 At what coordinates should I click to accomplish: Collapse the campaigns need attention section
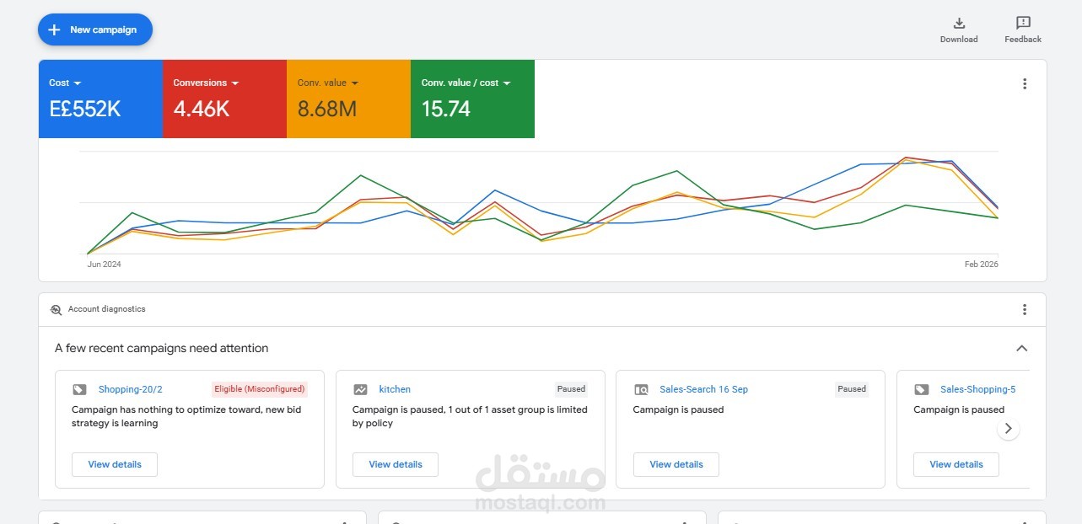[x=1021, y=348]
